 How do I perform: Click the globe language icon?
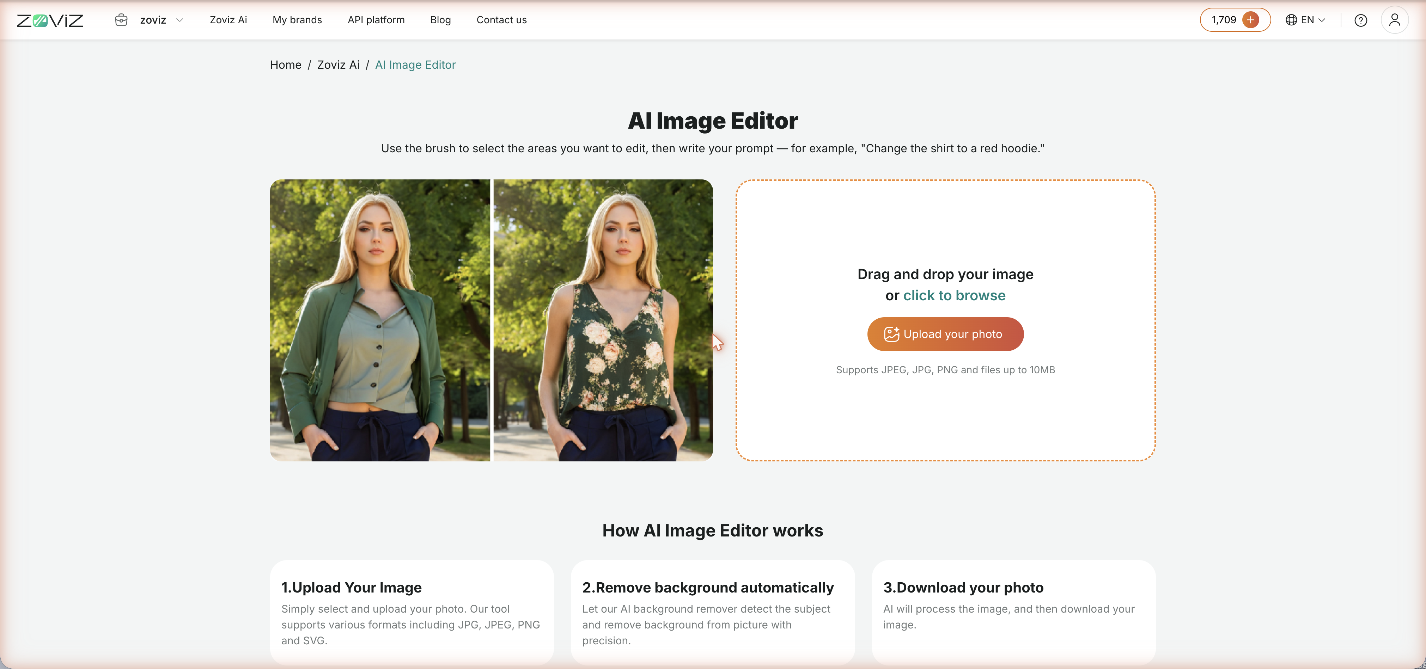tap(1291, 20)
